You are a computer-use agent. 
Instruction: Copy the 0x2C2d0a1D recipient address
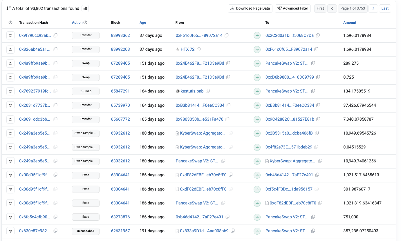(318, 35)
